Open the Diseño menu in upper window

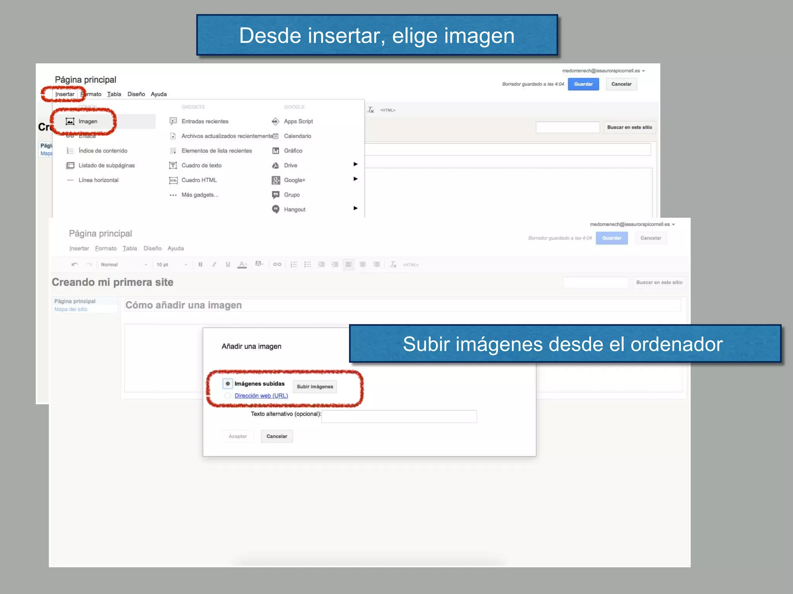[x=136, y=94]
